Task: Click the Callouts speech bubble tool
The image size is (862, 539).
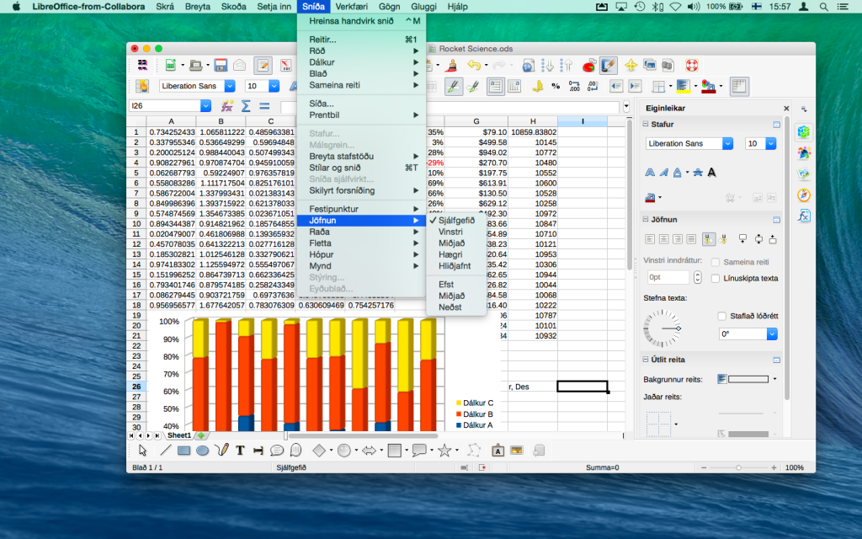Action: (419, 451)
